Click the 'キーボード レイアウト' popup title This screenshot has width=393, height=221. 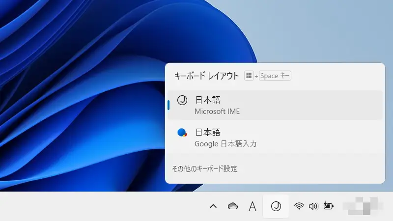206,76
